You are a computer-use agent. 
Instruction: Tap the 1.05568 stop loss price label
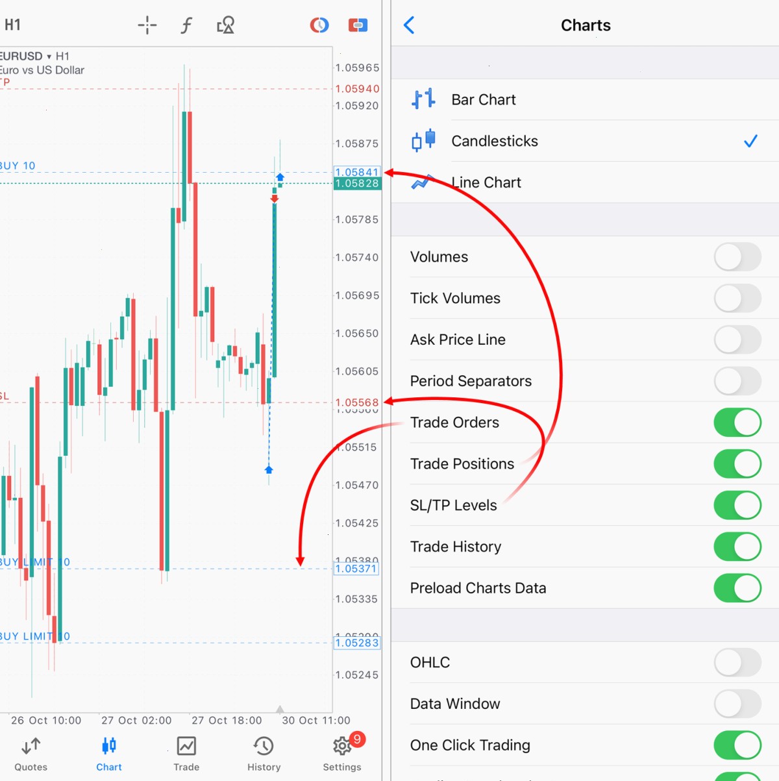pos(357,403)
